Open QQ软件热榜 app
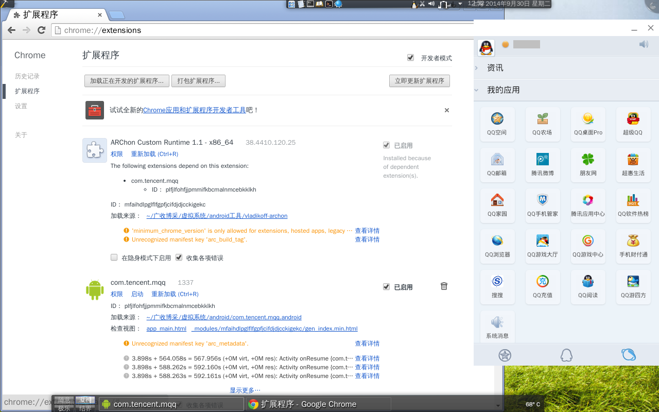Screen dimensions: 659x412 tap(633, 205)
